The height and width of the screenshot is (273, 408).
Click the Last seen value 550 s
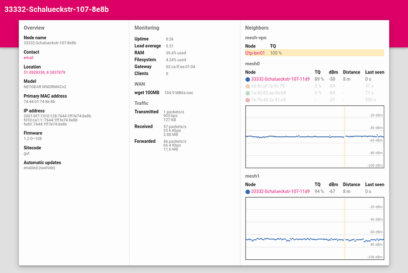tap(371, 99)
